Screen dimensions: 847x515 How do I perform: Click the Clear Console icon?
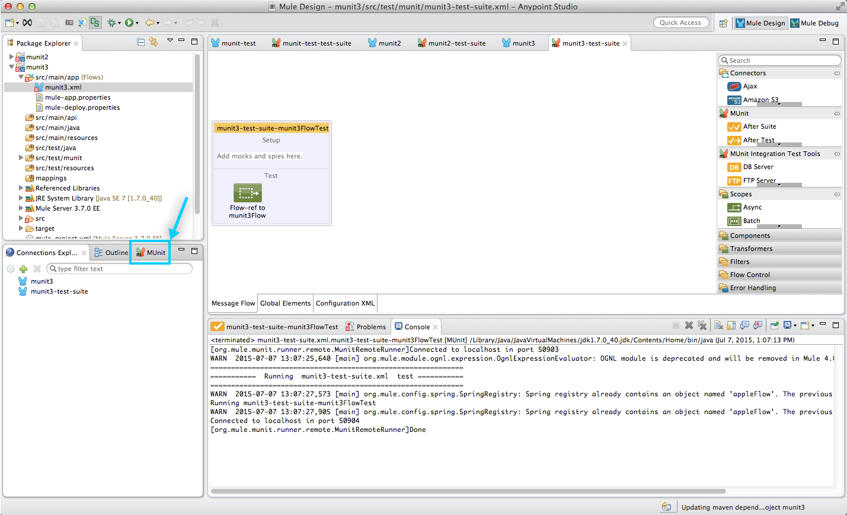(x=718, y=326)
